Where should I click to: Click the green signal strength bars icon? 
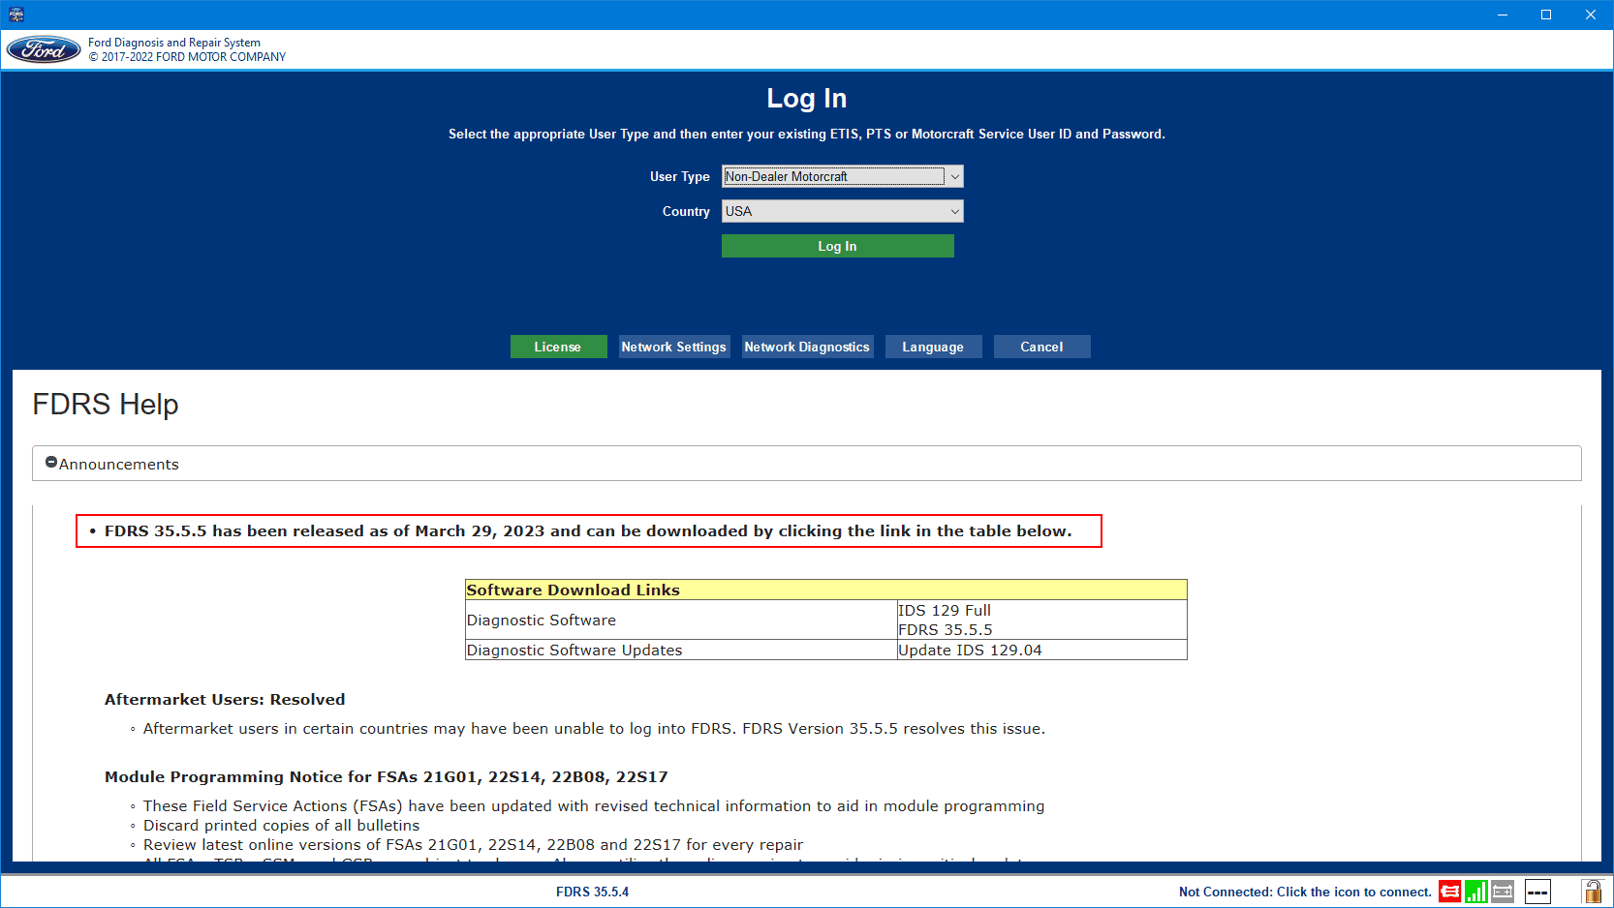tap(1475, 892)
